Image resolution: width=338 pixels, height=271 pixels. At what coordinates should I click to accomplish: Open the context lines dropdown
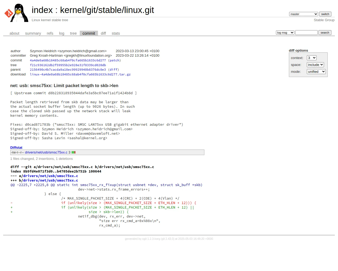pyautogui.click(x=312, y=58)
